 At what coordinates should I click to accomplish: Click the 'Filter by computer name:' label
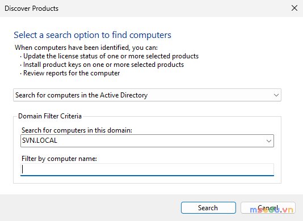coord(59,159)
